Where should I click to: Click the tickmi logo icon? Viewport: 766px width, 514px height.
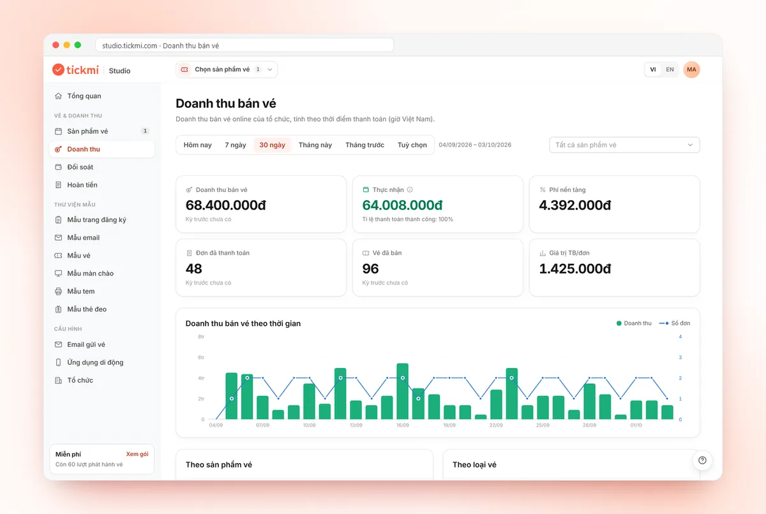[x=58, y=70]
